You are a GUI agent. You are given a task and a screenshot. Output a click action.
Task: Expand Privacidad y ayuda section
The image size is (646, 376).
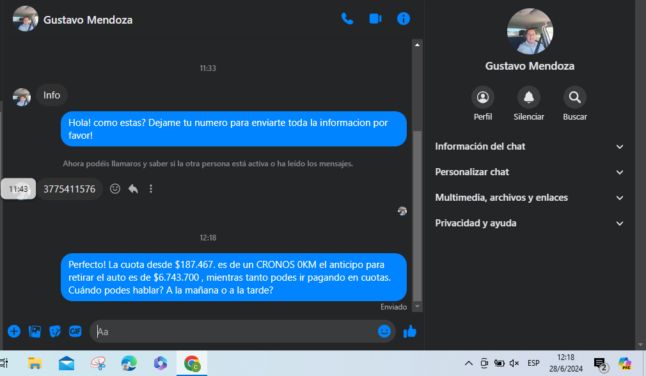529,223
